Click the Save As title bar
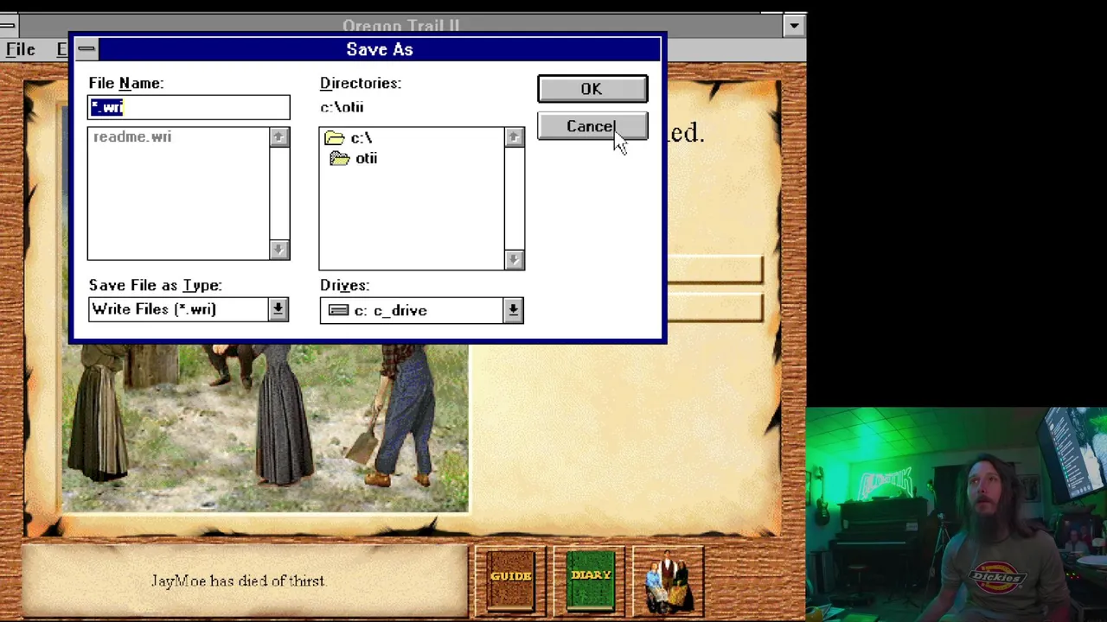The height and width of the screenshot is (622, 1107). coord(380,49)
